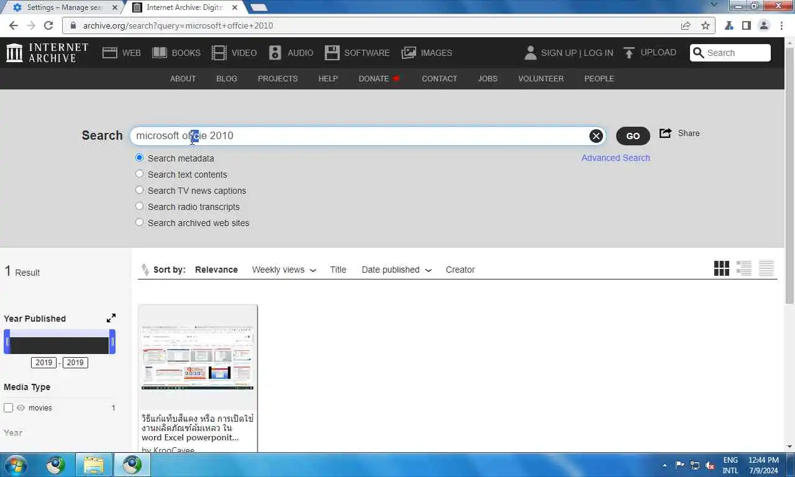Click the muted volume tray icon
Viewport: 795px width, 477px height.
click(710, 465)
